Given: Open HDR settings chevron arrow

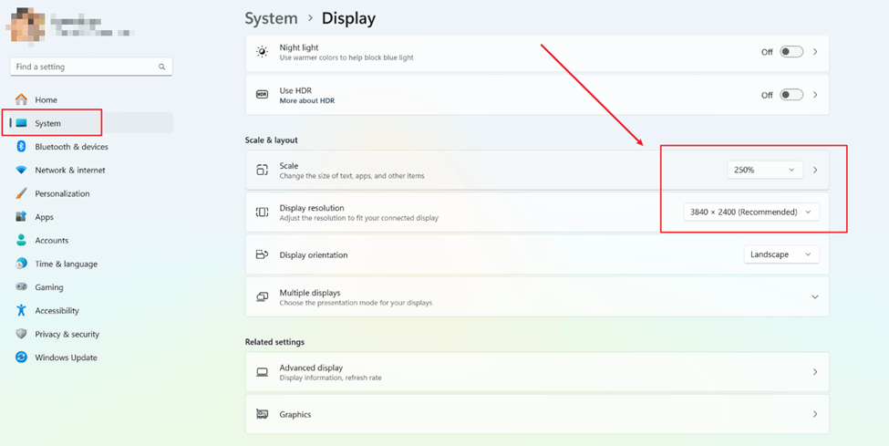Looking at the screenshot, I should 815,95.
